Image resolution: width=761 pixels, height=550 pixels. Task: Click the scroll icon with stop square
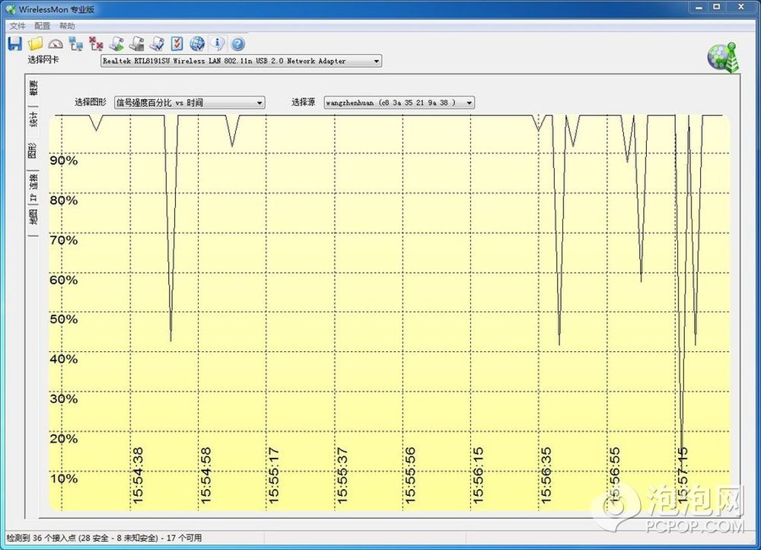pyautogui.click(x=136, y=43)
